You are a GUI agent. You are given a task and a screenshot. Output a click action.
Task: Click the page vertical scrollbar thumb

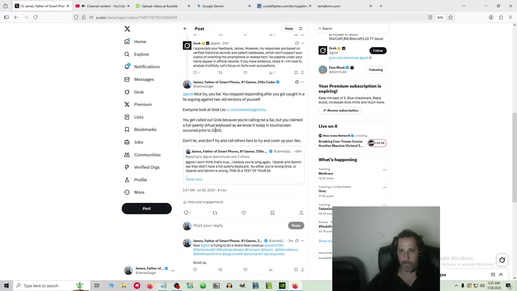514,158
